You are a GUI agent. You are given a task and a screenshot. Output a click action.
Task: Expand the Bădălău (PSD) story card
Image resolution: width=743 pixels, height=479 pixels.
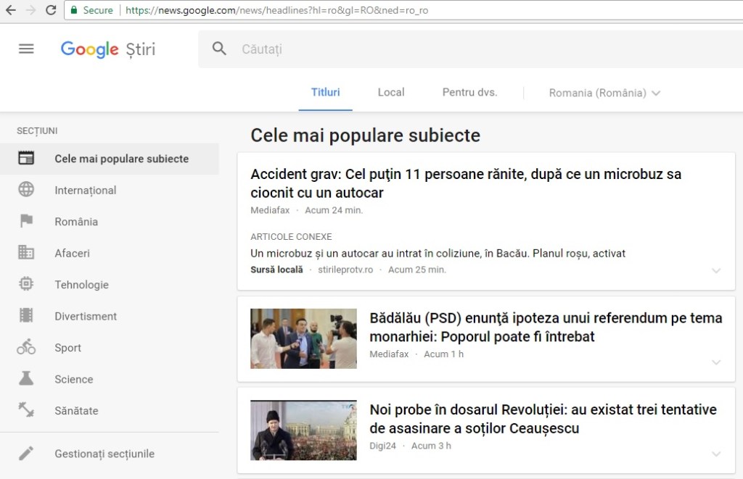point(716,362)
